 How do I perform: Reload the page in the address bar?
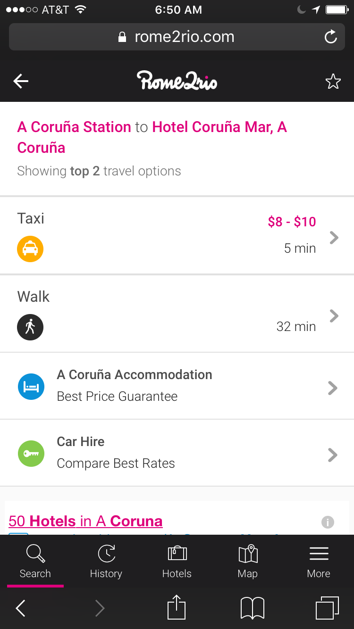[x=331, y=37]
